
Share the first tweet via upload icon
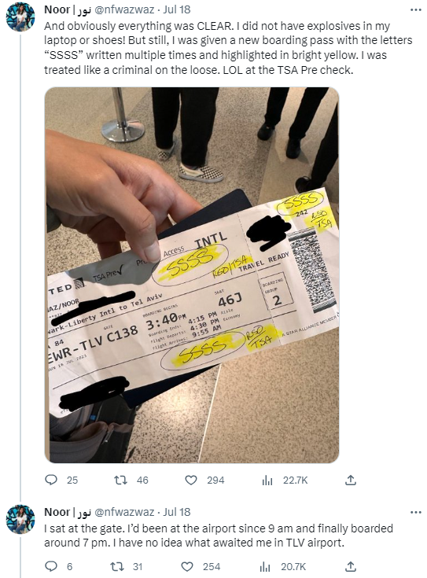click(x=350, y=480)
